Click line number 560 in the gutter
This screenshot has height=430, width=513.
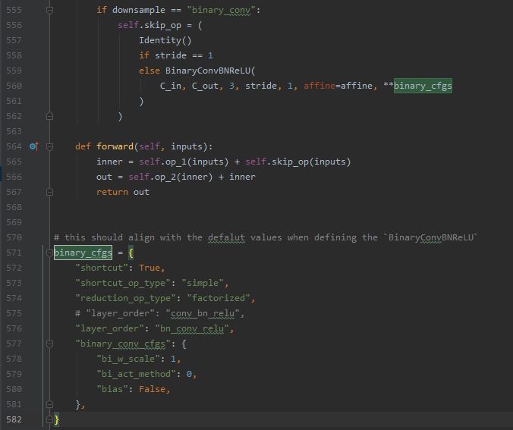coord(14,86)
